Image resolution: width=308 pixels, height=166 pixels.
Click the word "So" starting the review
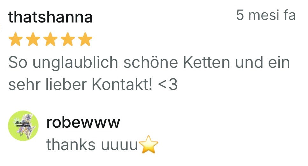point(18,63)
